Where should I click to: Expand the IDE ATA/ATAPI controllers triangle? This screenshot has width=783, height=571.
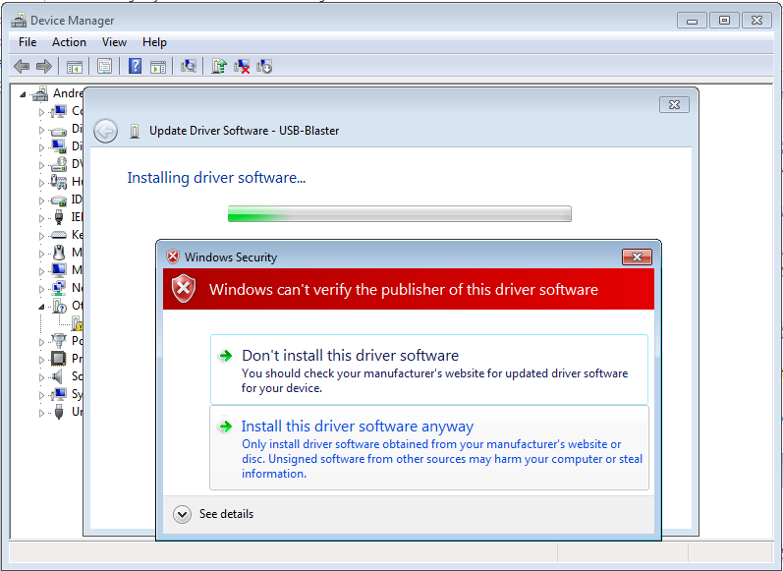pos(41,200)
